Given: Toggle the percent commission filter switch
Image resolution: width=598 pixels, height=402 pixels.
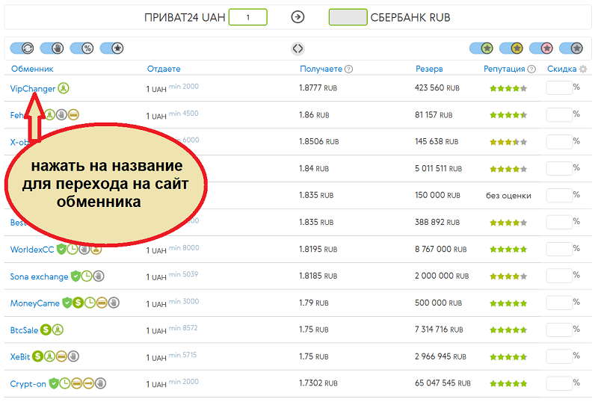Looking at the screenshot, I should (82, 48).
